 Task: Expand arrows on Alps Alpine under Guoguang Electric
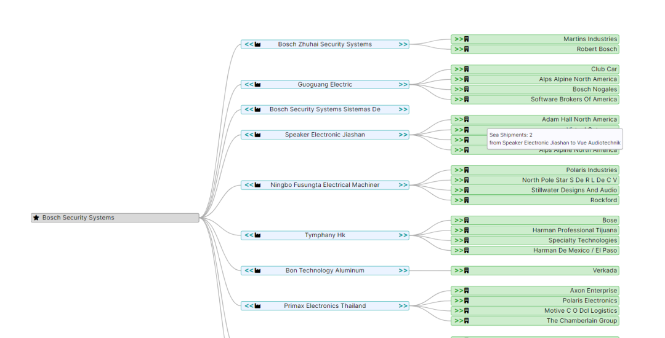pyautogui.click(x=459, y=79)
